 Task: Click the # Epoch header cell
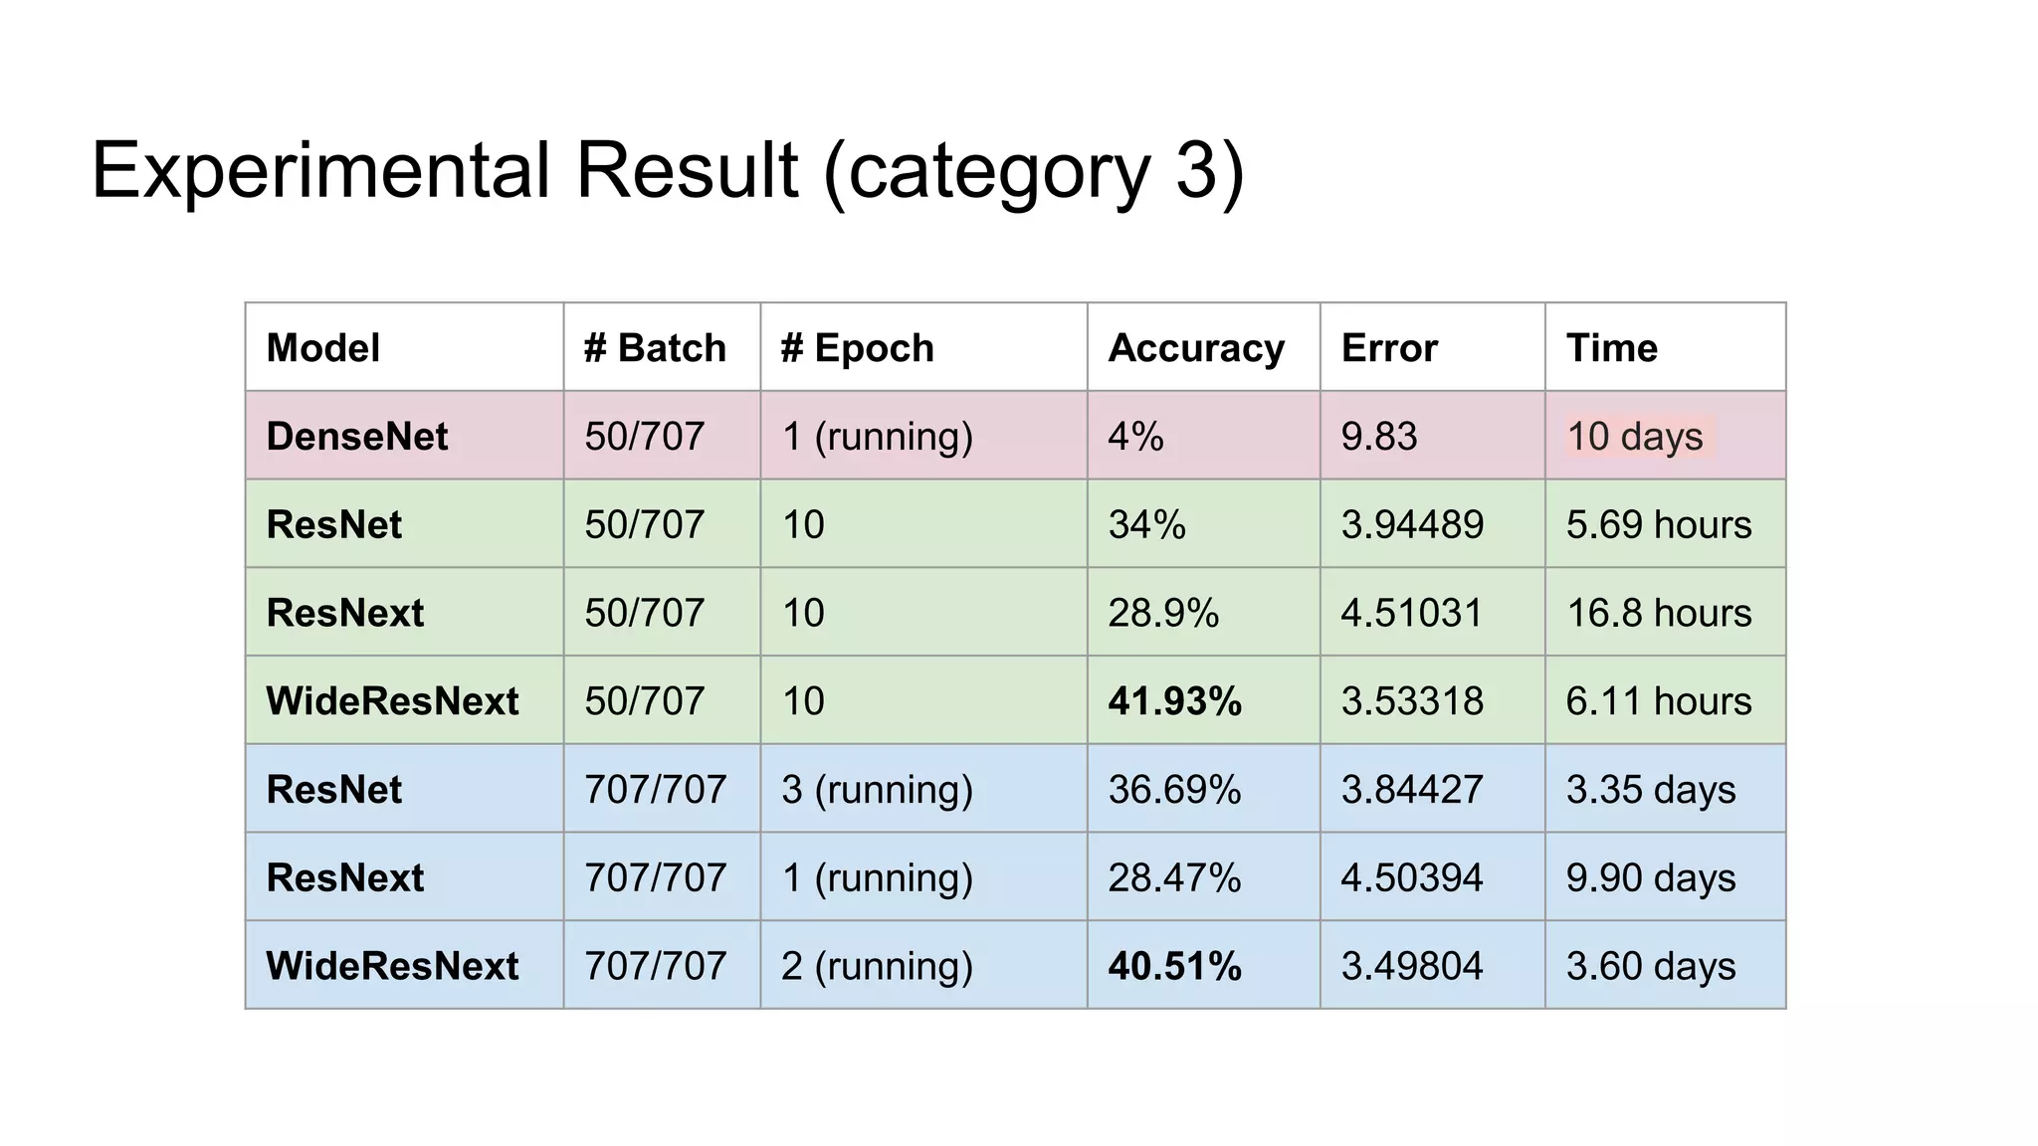[858, 348]
